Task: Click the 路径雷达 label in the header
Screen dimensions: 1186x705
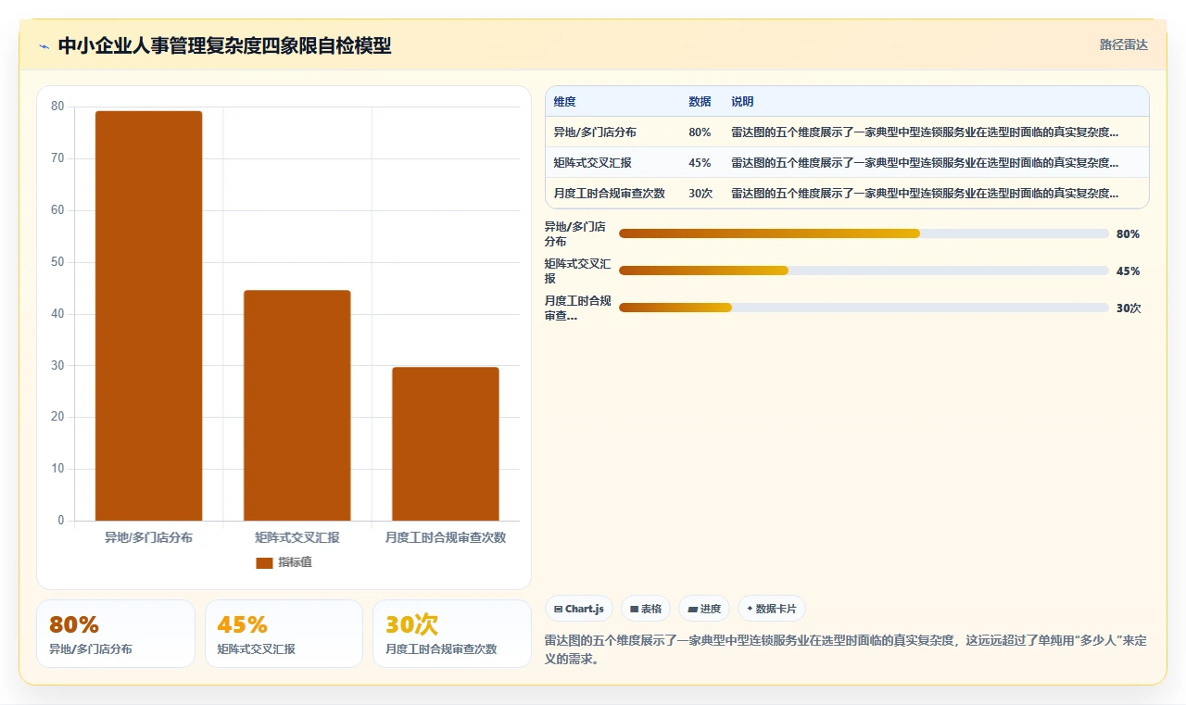Action: [1123, 44]
